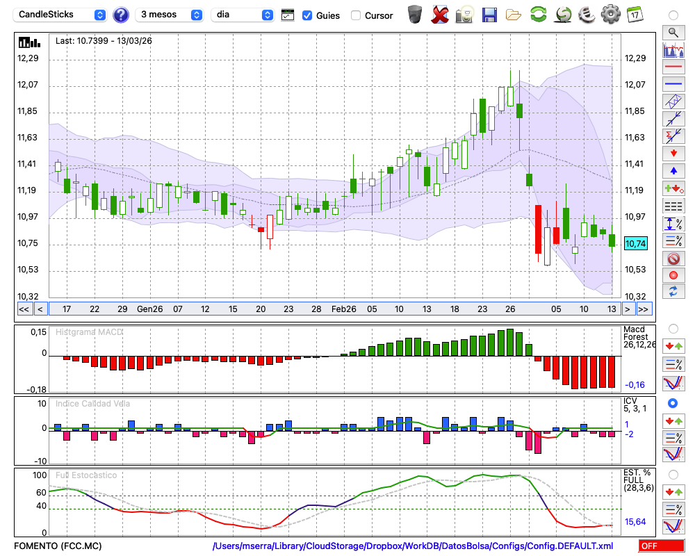Click the blue floppy disk save icon

tap(489, 14)
